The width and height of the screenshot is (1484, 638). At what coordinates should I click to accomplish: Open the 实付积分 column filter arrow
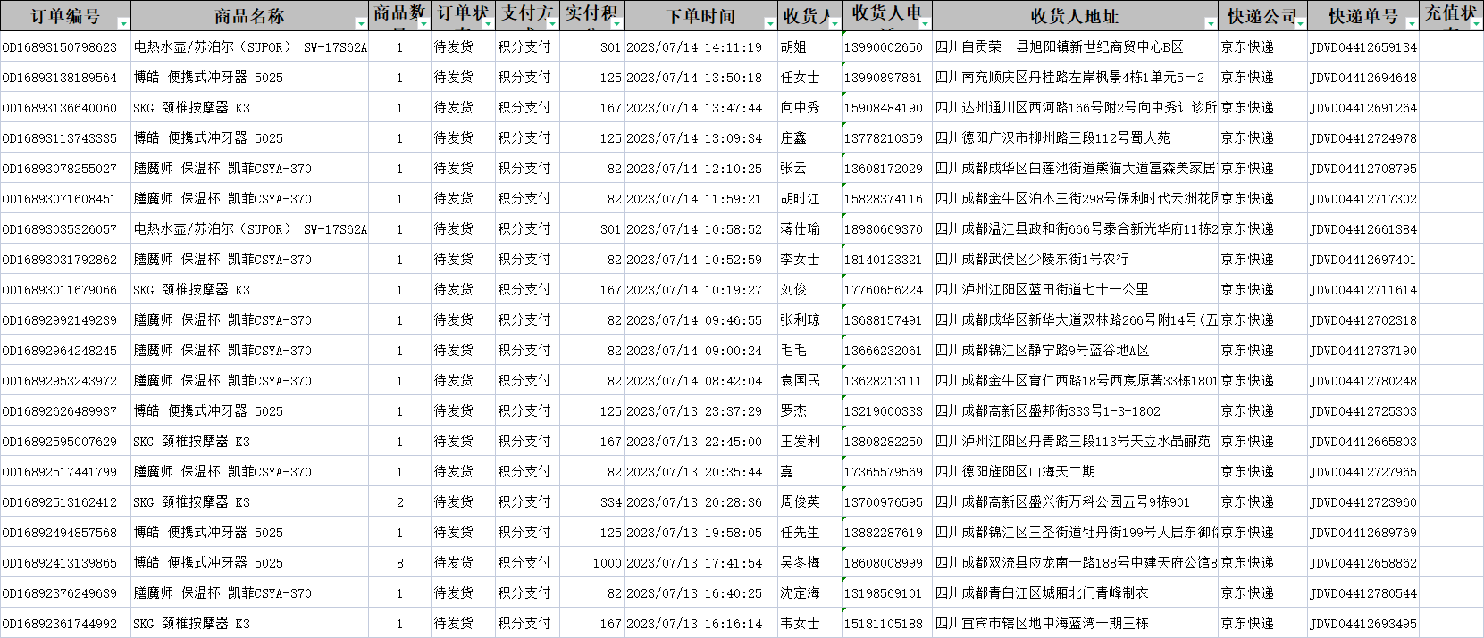(x=616, y=24)
